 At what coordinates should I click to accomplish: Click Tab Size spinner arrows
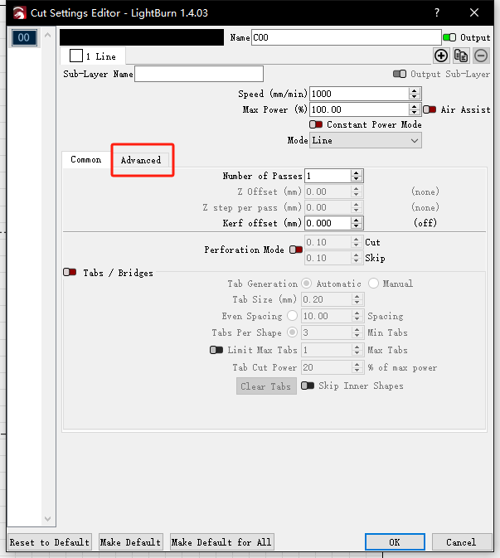click(357, 299)
